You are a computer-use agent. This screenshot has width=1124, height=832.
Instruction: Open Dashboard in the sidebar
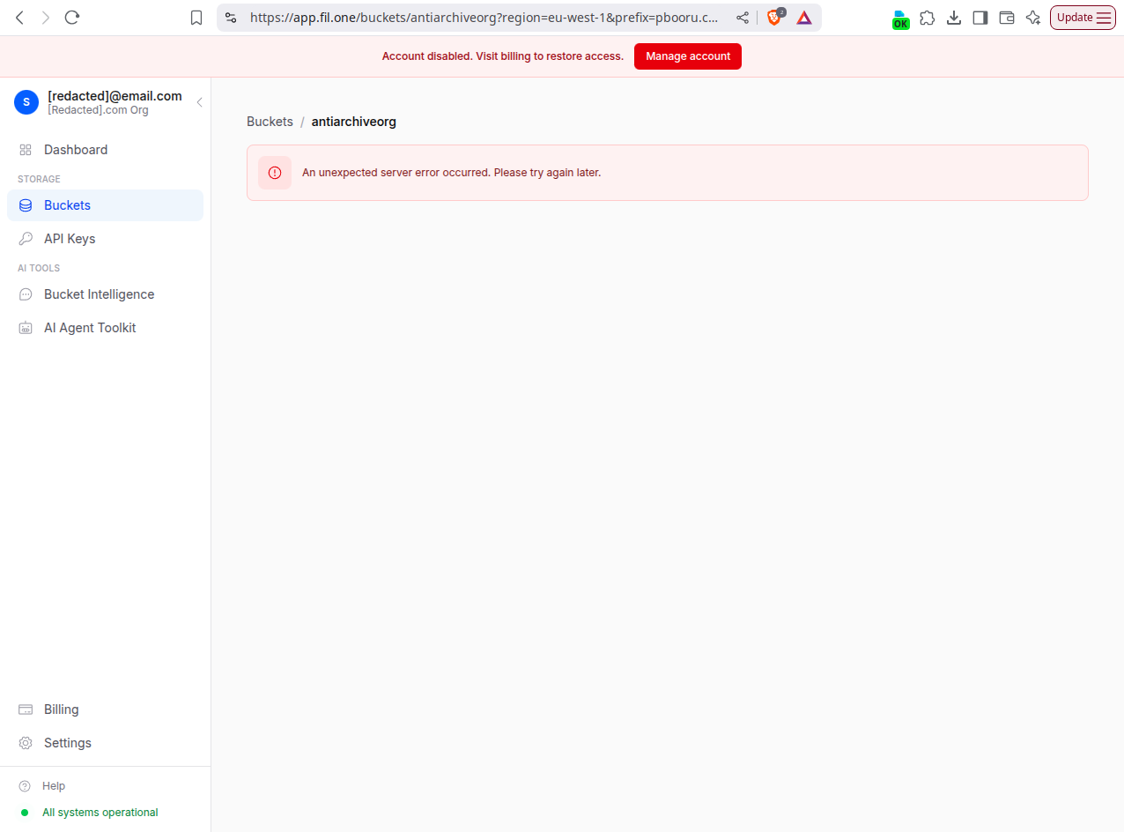point(105,150)
